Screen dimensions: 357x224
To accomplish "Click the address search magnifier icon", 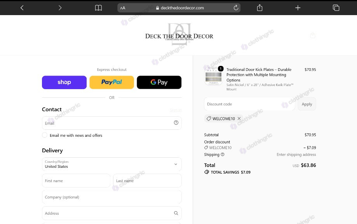I will click(176, 213).
